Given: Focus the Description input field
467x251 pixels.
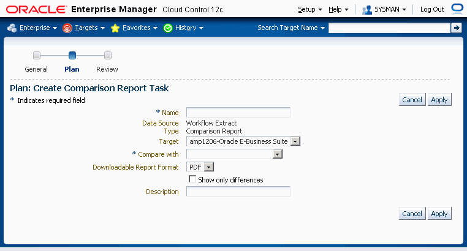Looking at the screenshot, I should [x=238, y=191].
